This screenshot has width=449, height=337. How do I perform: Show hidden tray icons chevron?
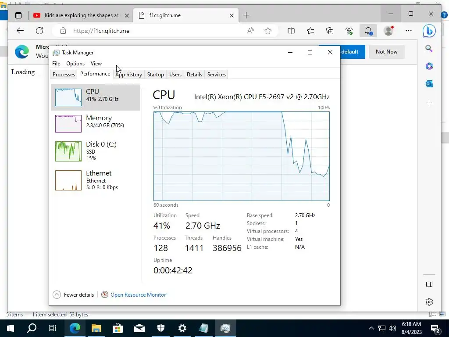coord(371,328)
